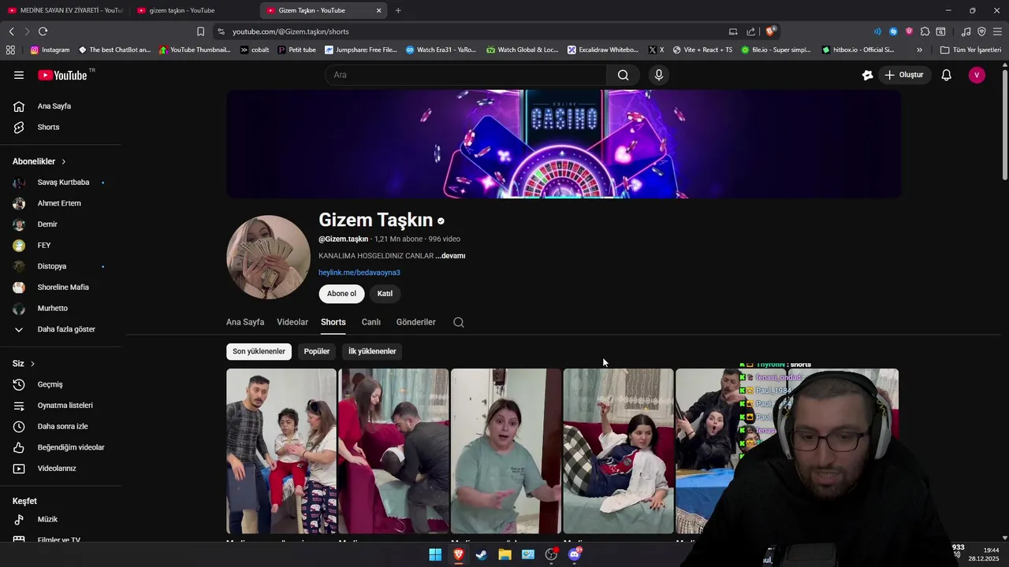Click the YouTube search magnifier button

[623, 75]
